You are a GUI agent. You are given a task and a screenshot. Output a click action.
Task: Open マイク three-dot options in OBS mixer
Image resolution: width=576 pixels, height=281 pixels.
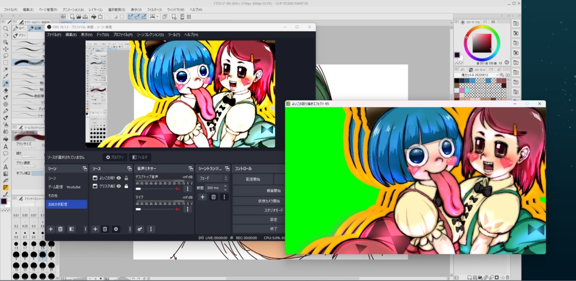pyautogui.click(x=187, y=209)
